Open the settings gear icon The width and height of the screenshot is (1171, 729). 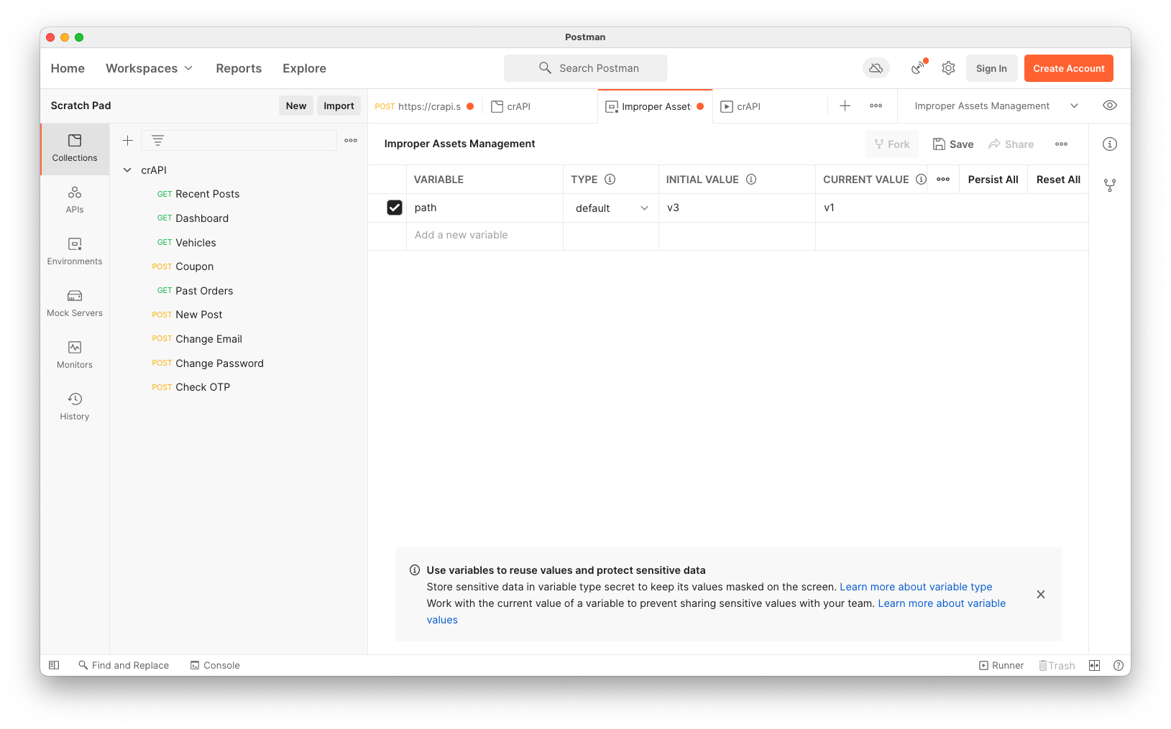point(949,68)
